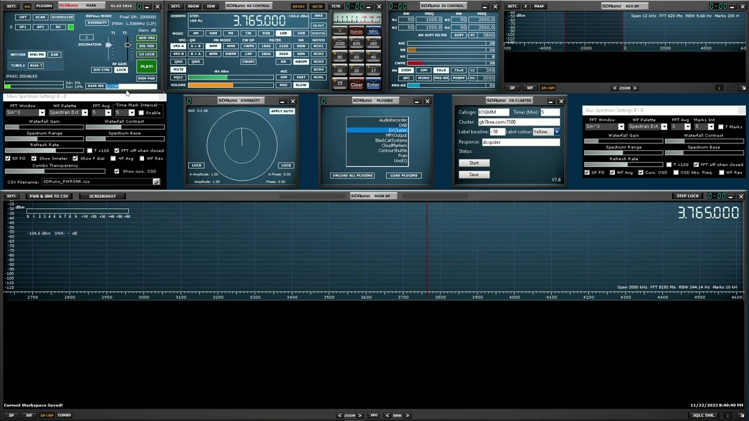Click the DX Cluster Callsign input field
The height and width of the screenshot is (421, 749).
tap(494, 112)
